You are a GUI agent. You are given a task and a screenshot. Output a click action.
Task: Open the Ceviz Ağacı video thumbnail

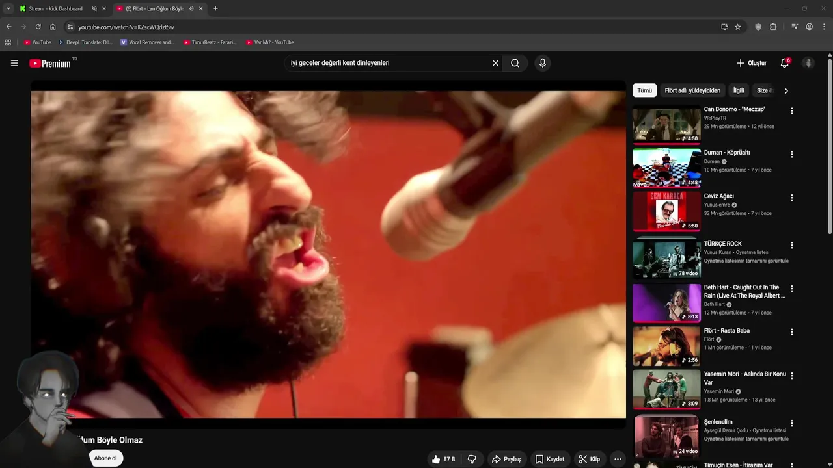click(x=666, y=211)
